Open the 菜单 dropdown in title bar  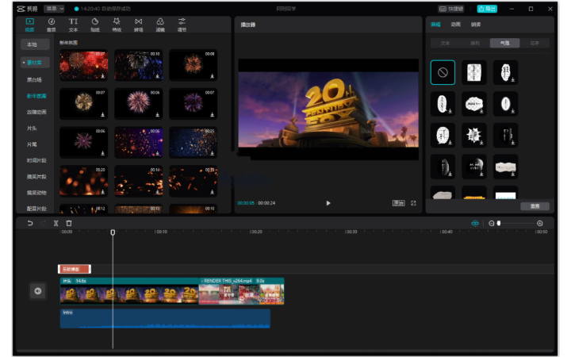coord(54,8)
